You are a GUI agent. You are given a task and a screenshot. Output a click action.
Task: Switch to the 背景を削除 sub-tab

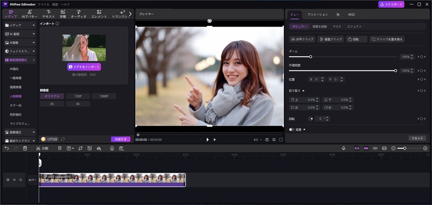pyautogui.click(x=320, y=26)
